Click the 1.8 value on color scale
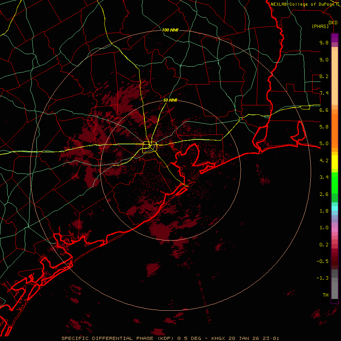The height and width of the screenshot is (341, 341). pos(324,211)
